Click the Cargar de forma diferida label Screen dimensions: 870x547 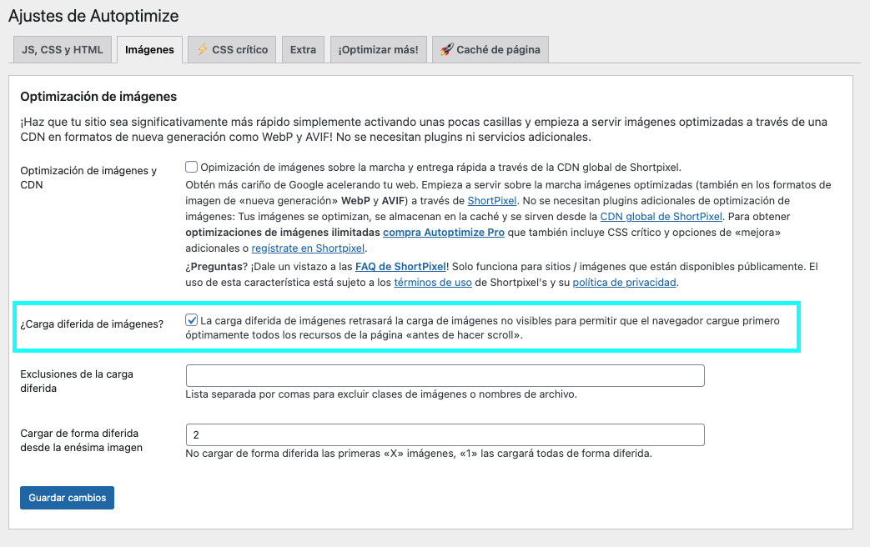(81, 440)
